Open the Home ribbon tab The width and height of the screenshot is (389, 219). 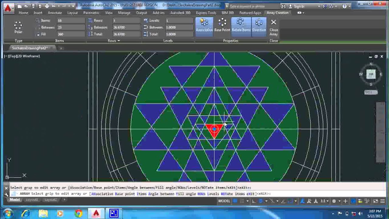pyautogui.click(x=23, y=13)
